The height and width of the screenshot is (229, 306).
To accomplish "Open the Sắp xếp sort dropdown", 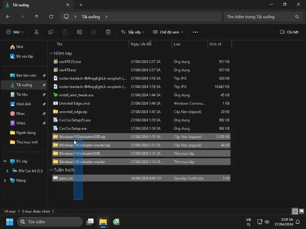I will pyautogui.click(x=133, y=32).
